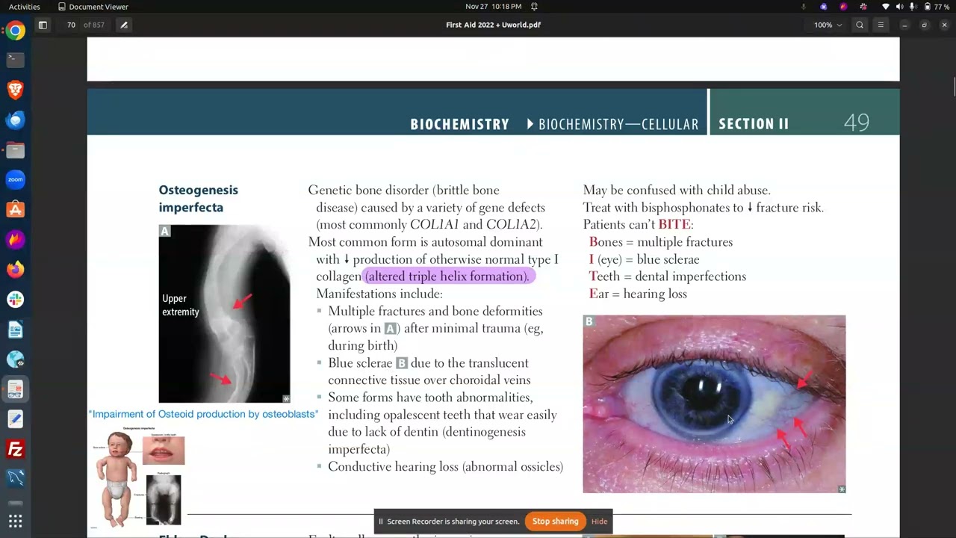Click the baby illustration with diagnostic insets
The width and height of the screenshot is (956, 538).
pos(137,477)
